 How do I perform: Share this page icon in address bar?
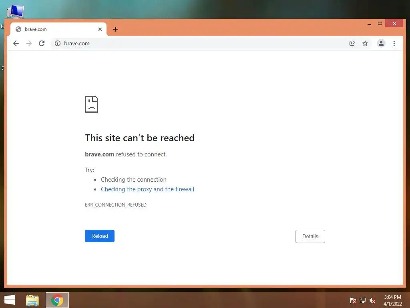pyautogui.click(x=352, y=43)
